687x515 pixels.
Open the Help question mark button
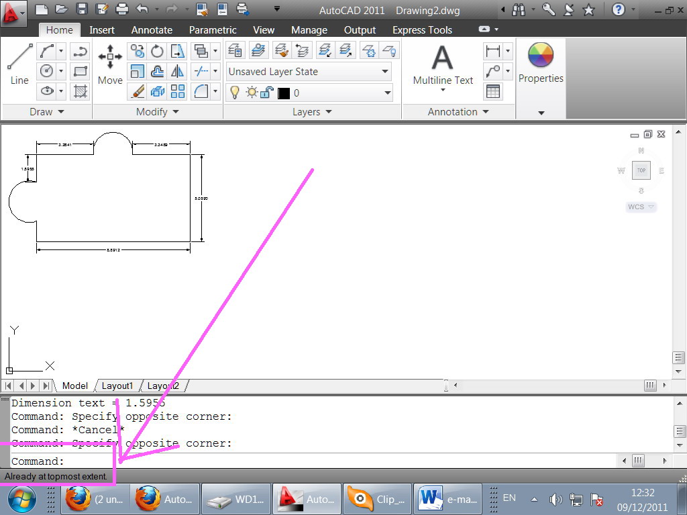(618, 9)
